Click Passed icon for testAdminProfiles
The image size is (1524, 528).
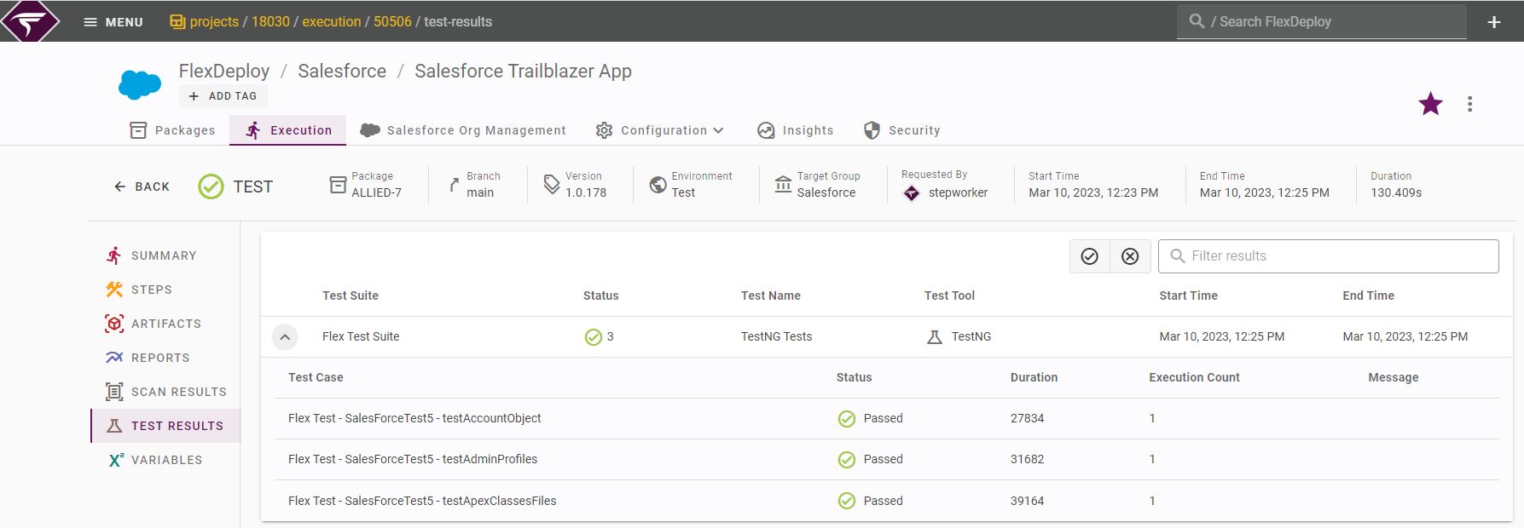click(x=846, y=460)
